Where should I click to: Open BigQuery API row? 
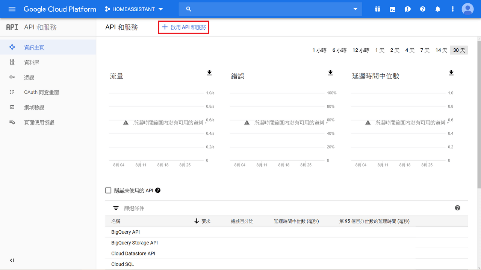pyautogui.click(x=286, y=232)
